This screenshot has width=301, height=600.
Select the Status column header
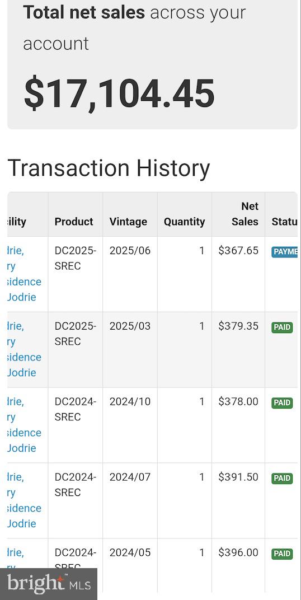point(284,222)
